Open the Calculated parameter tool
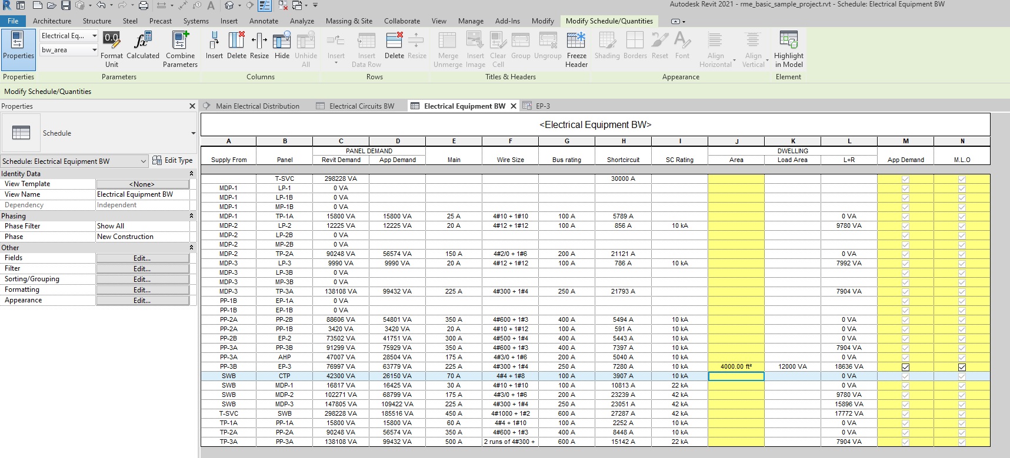1010x458 pixels. point(142,41)
